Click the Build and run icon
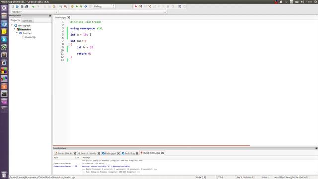This screenshot has height=179, width=318. click(x=81, y=6)
